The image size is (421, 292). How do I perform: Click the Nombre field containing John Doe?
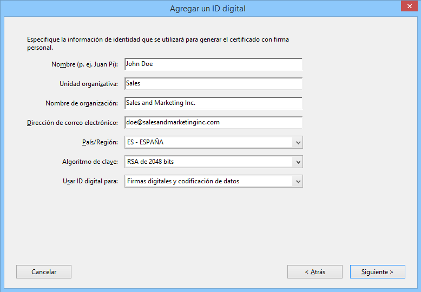(213, 64)
